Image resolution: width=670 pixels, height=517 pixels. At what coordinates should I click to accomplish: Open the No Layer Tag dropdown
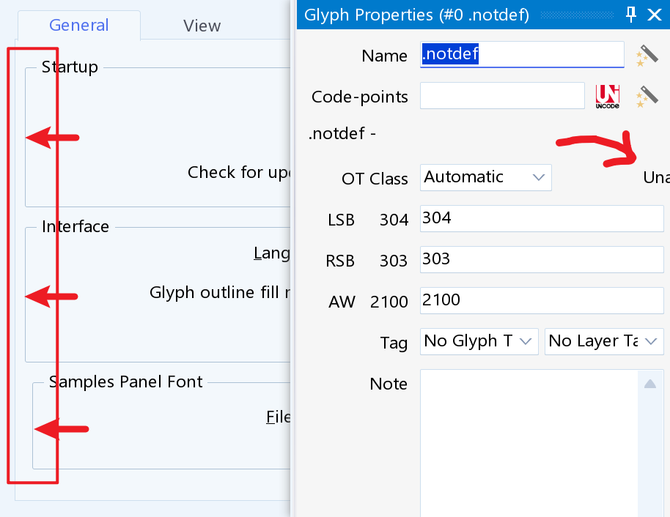604,341
